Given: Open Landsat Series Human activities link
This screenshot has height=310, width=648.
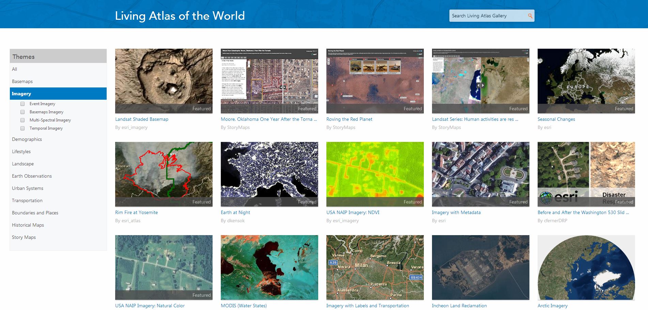Looking at the screenshot, I should point(475,119).
